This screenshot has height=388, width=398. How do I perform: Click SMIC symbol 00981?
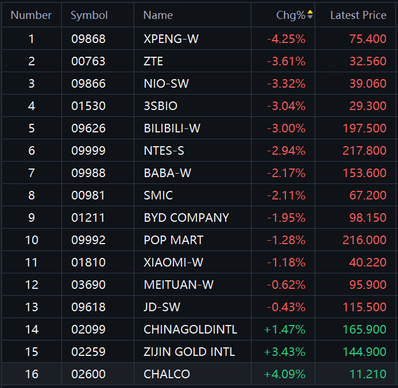pos(88,195)
